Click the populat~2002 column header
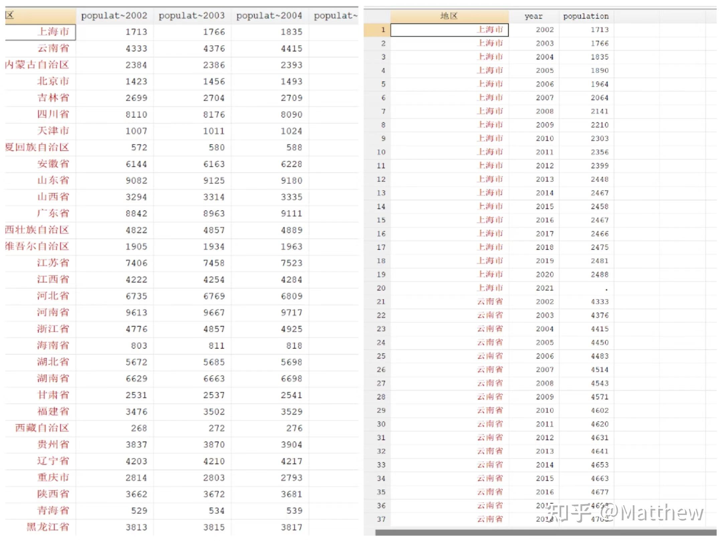 click(114, 15)
